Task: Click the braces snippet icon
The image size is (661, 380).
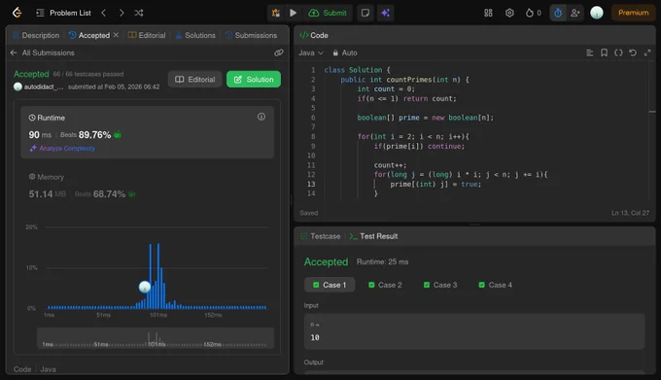Action: point(618,52)
